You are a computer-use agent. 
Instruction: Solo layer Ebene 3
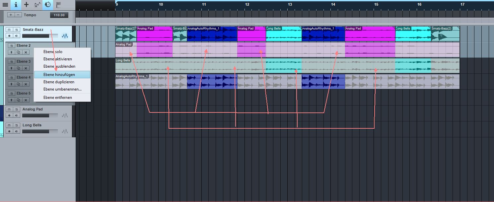click(x=11, y=62)
